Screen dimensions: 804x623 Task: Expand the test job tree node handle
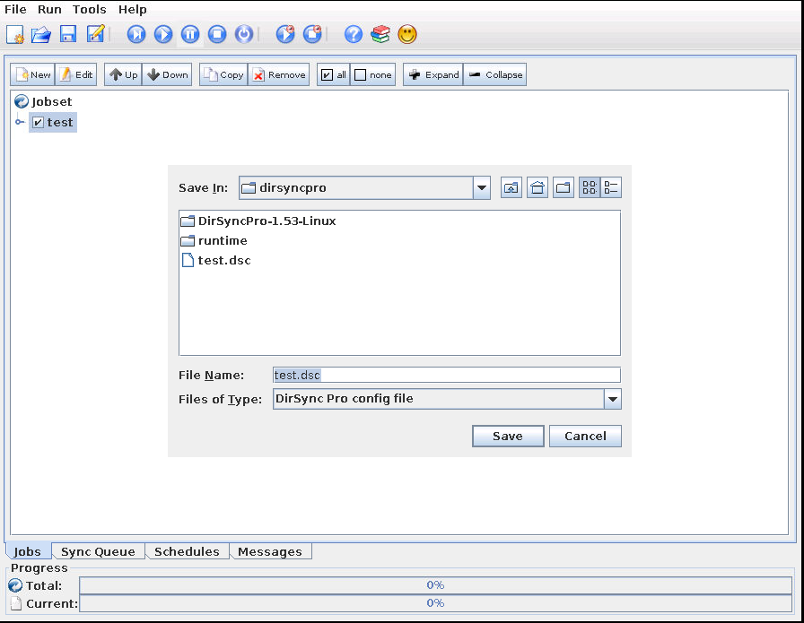20,122
